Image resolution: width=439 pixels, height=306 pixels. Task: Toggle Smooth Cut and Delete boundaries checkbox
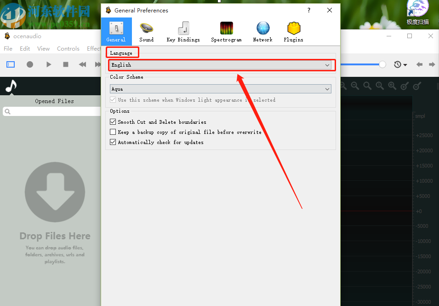click(113, 122)
